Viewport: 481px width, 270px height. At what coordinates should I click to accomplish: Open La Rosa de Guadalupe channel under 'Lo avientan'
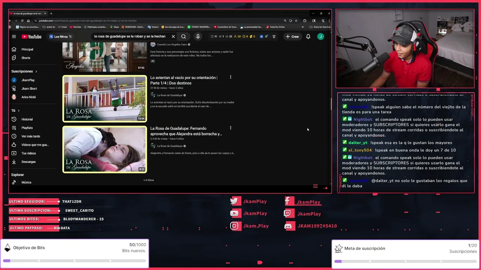pyautogui.click(x=169, y=95)
